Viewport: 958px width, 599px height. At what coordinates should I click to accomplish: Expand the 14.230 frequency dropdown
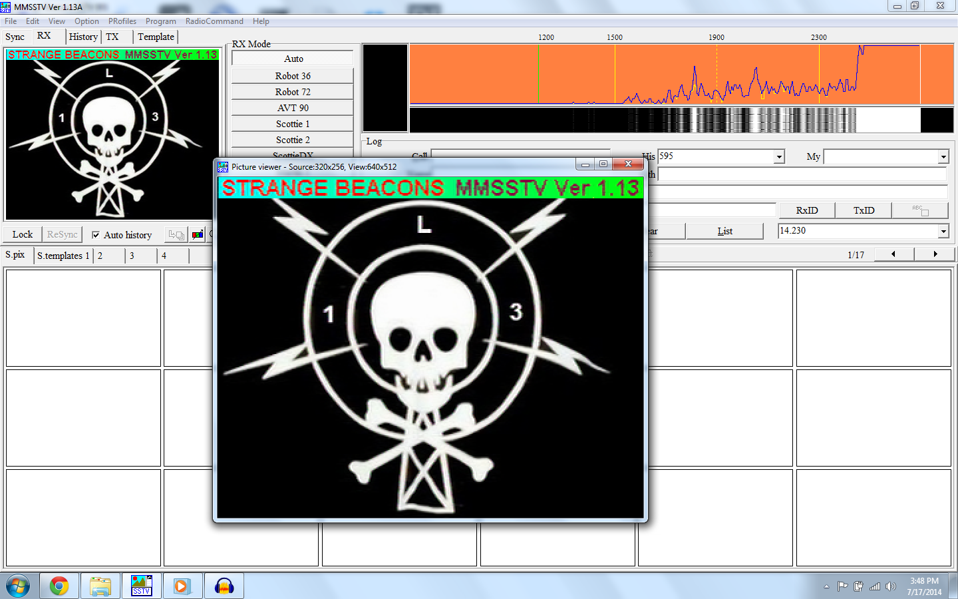click(x=943, y=231)
